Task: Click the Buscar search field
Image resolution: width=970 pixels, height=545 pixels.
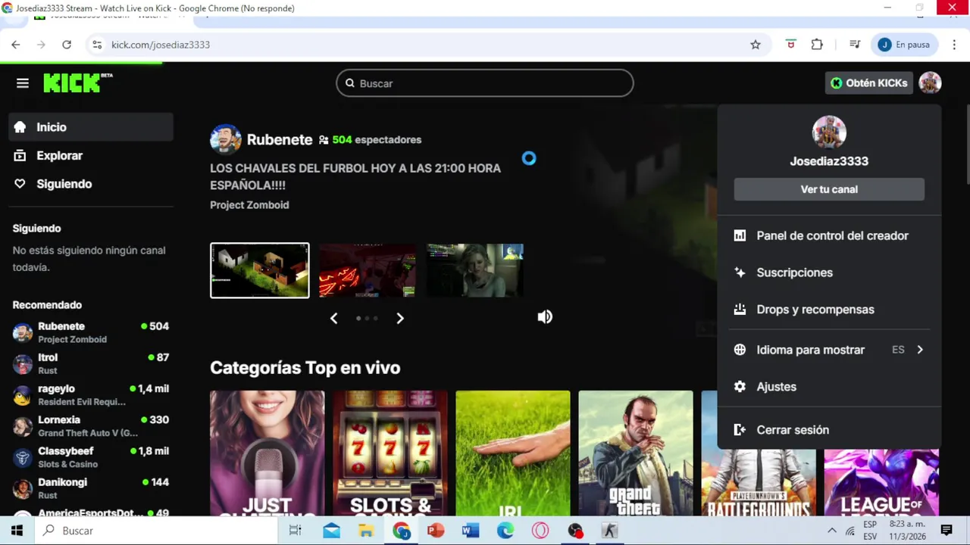Action: 485,83
